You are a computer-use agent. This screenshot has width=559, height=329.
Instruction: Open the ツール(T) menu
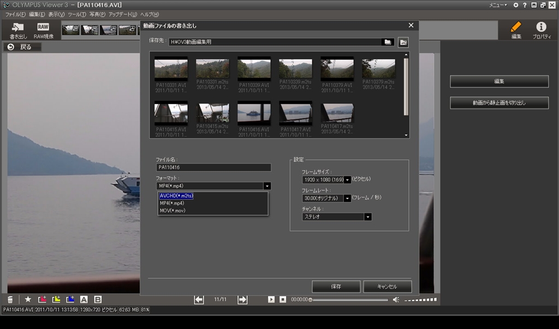click(x=77, y=14)
